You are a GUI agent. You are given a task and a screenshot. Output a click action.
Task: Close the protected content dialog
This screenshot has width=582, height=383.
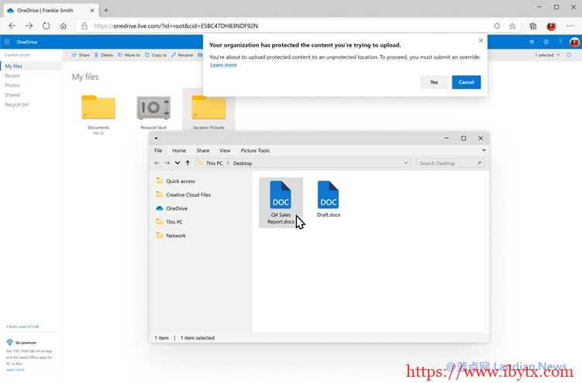pos(480,40)
